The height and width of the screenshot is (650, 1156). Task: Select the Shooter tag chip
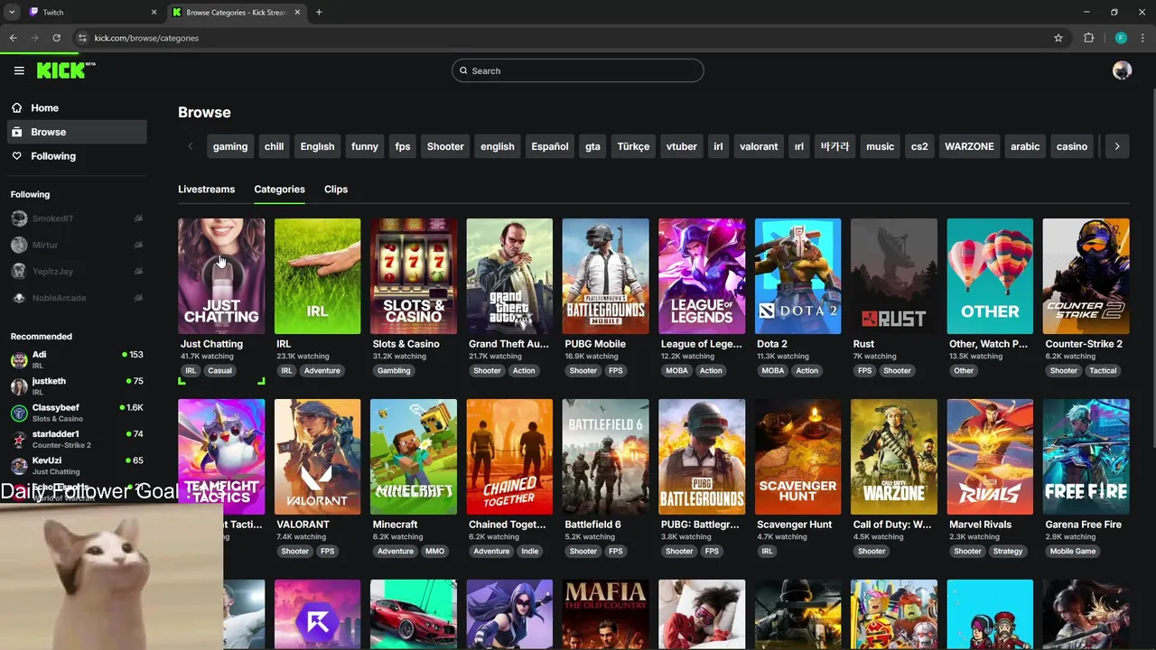(x=445, y=146)
